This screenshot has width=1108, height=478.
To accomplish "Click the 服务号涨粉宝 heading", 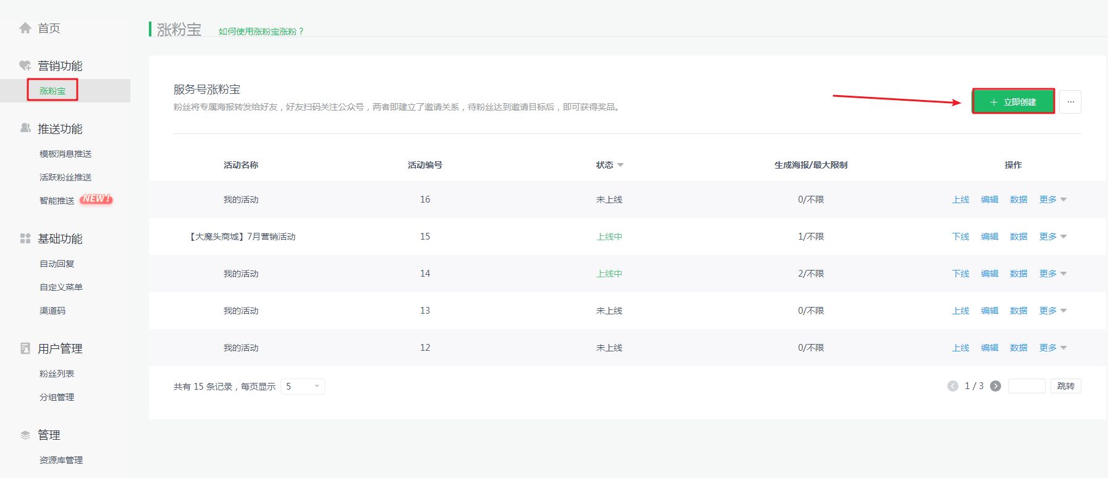I will tap(207, 90).
